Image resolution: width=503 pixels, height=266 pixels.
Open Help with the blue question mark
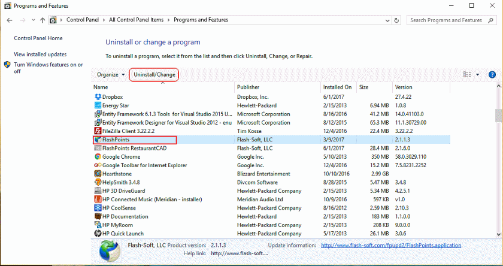(x=492, y=75)
